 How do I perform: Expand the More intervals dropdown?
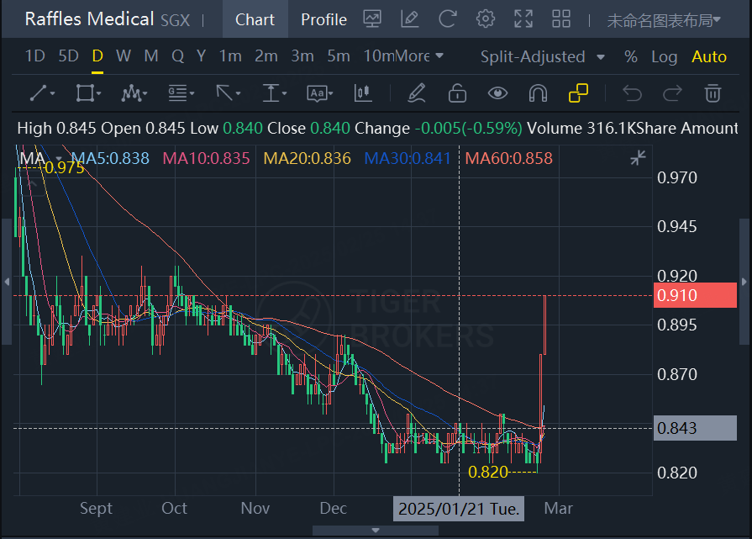pos(419,56)
